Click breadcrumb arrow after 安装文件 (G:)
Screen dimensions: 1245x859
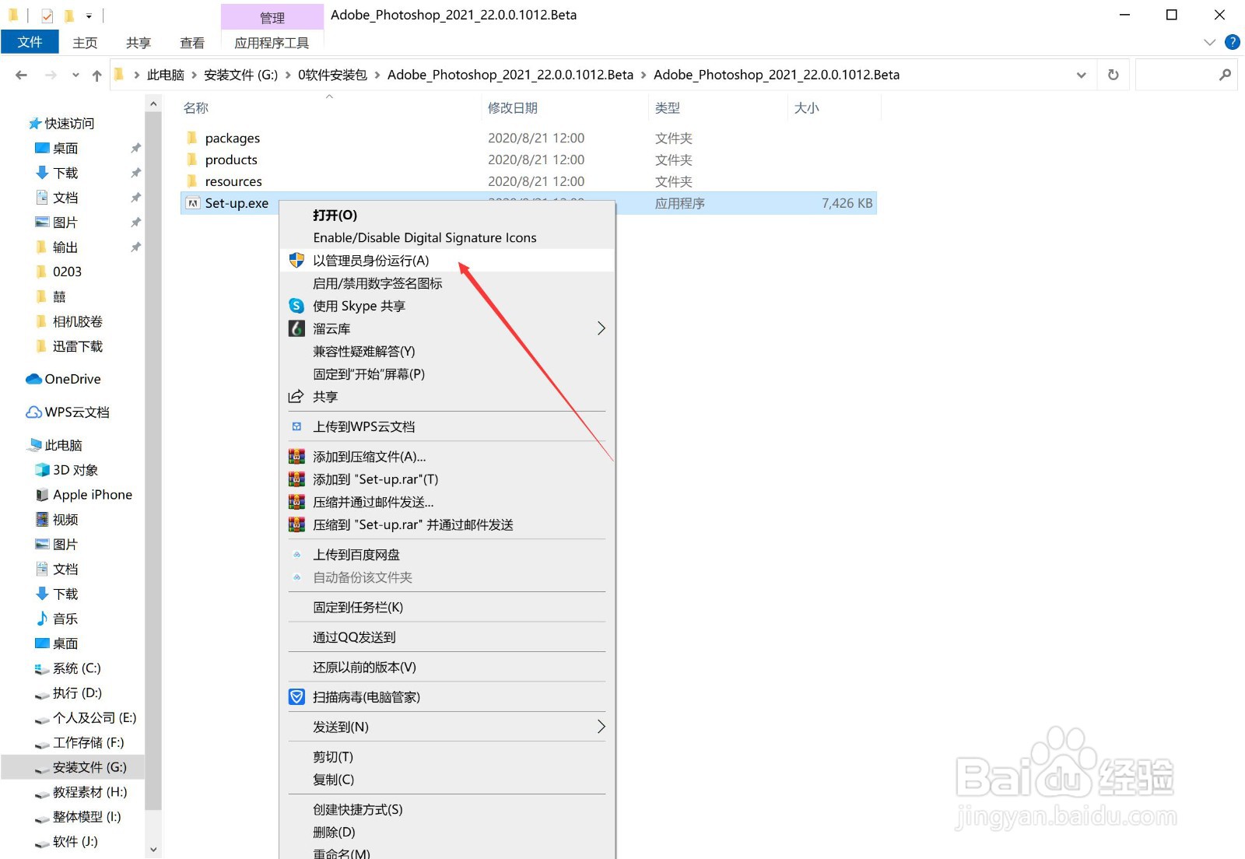pyautogui.click(x=288, y=75)
